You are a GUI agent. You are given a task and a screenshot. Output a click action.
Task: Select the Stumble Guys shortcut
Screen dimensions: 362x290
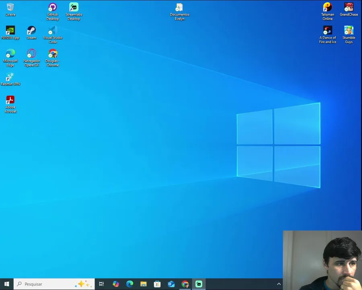[x=349, y=35]
